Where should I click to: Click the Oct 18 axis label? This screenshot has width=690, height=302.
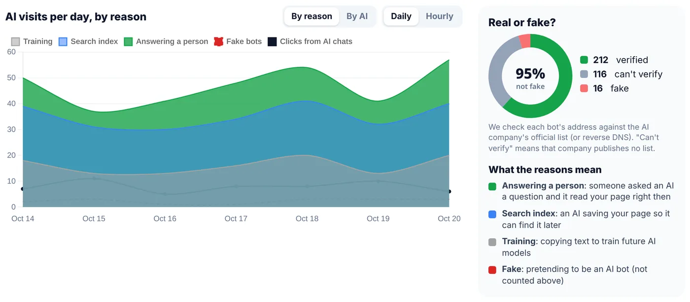307,219
